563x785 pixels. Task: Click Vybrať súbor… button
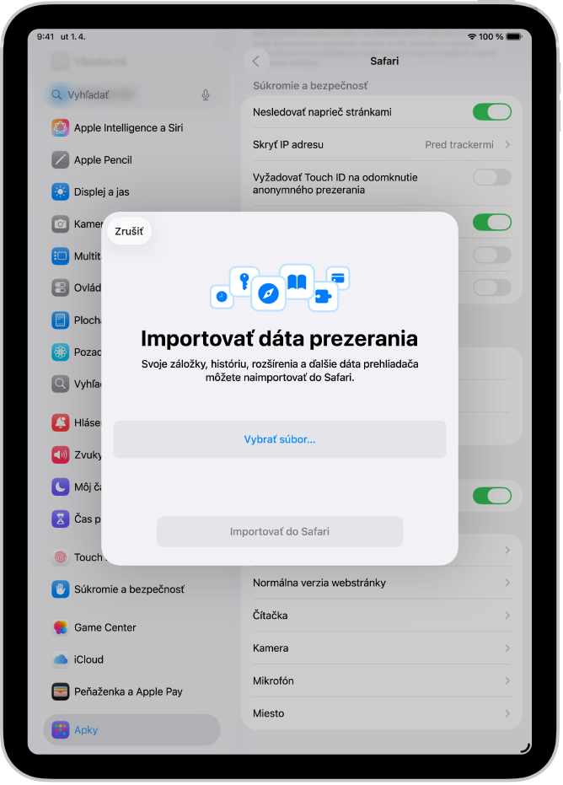pyautogui.click(x=280, y=439)
